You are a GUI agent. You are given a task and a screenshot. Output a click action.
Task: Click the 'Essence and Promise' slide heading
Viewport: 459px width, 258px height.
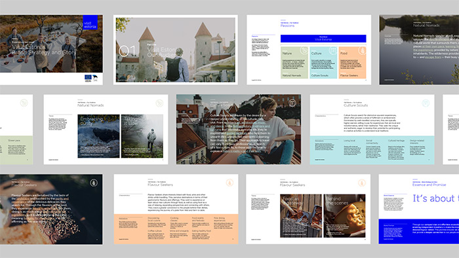pyautogui.click(x=429, y=185)
